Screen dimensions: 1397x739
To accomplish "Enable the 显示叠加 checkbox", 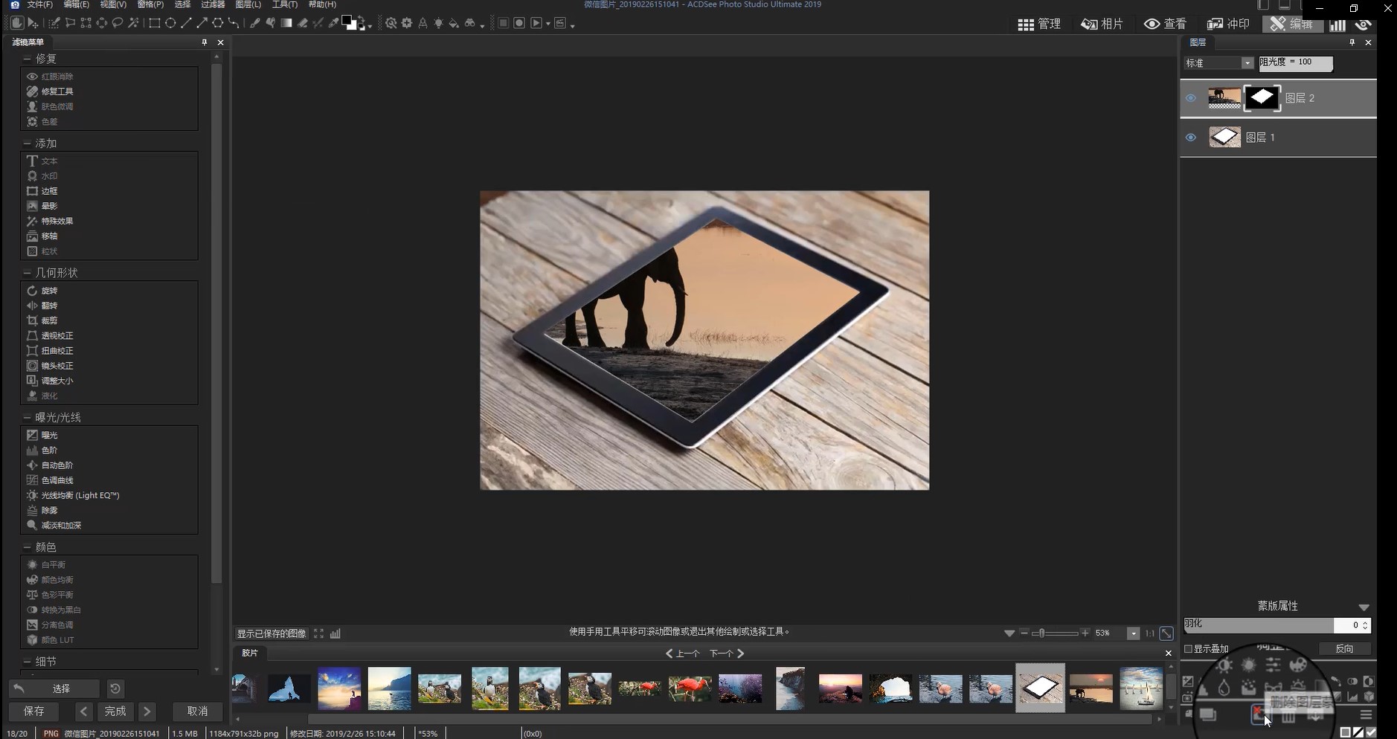I will point(1189,649).
